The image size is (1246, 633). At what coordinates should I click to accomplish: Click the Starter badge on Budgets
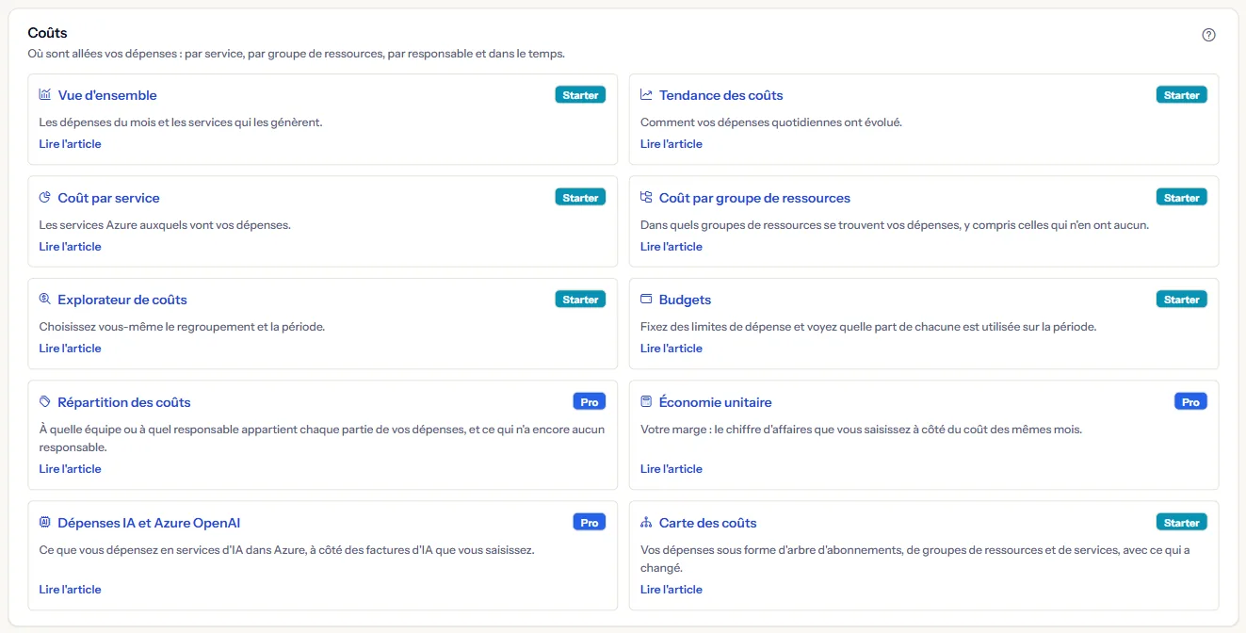point(1181,300)
